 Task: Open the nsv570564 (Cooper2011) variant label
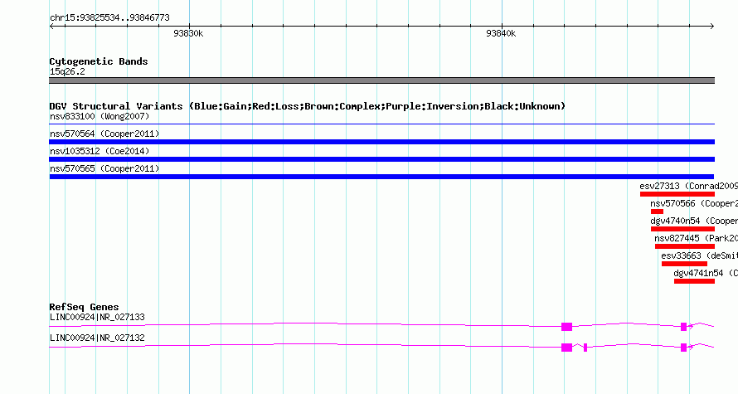(104, 134)
